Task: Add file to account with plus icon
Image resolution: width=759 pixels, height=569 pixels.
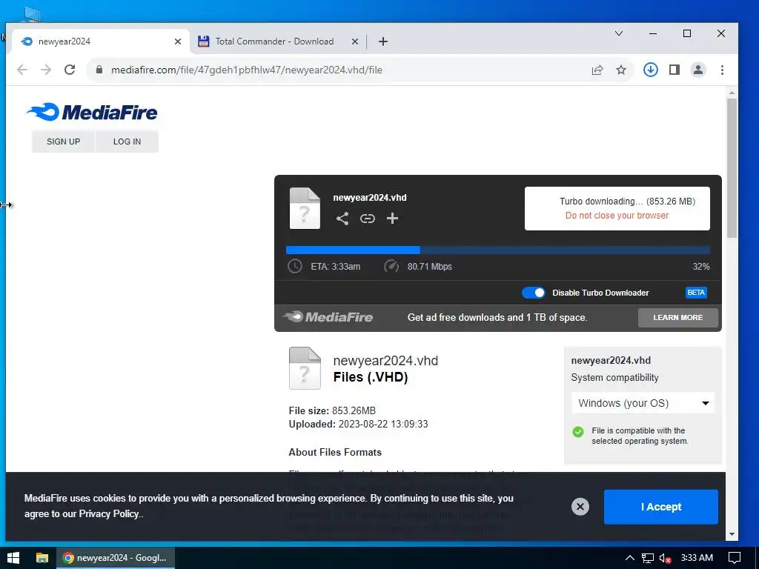Action: tap(392, 219)
